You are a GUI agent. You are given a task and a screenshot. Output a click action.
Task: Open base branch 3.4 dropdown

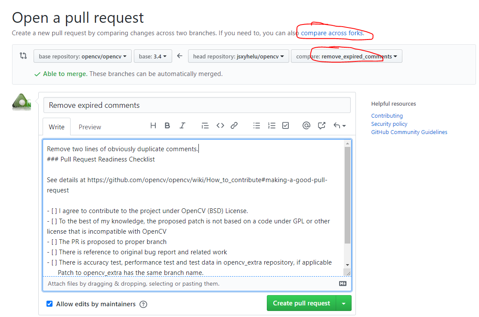tap(153, 56)
